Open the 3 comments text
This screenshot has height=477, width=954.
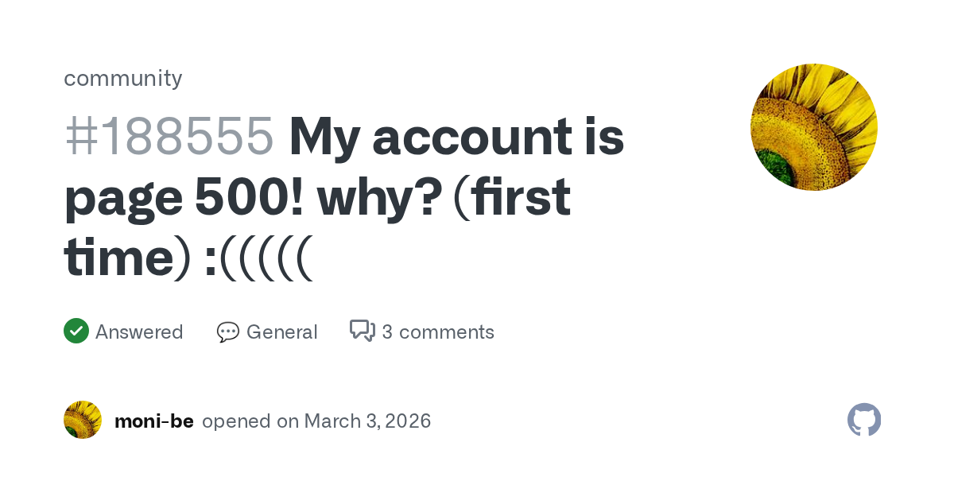click(438, 332)
